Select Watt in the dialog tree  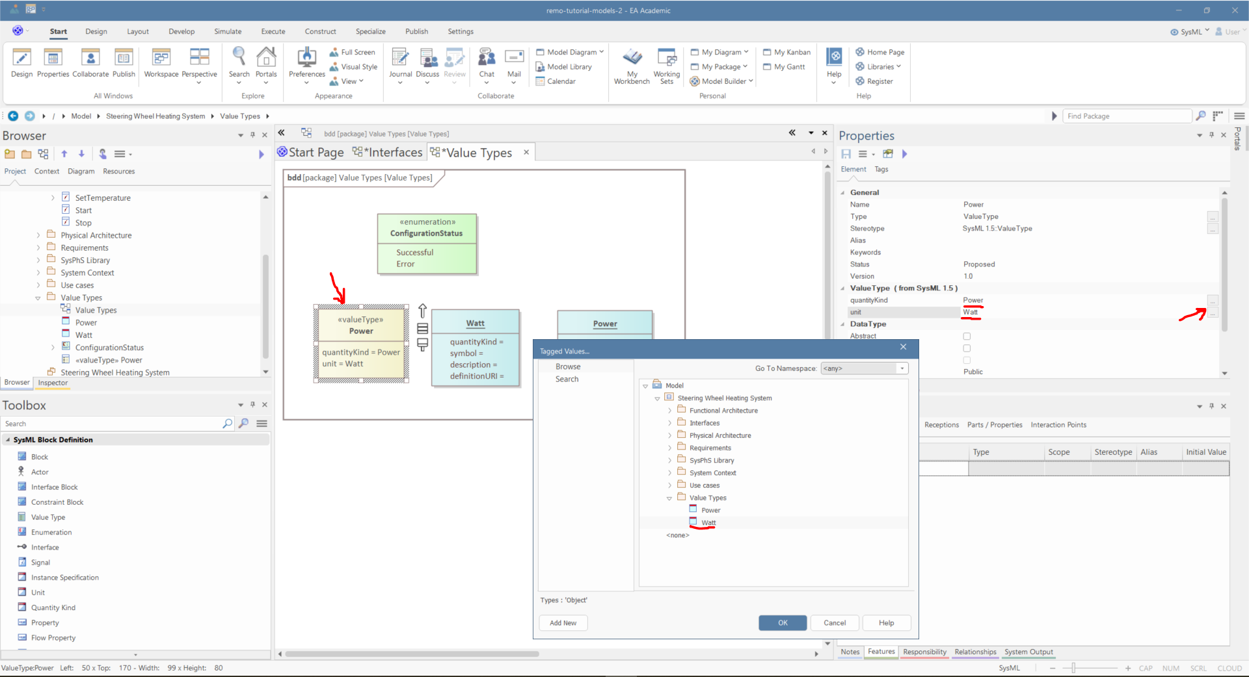(708, 523)
